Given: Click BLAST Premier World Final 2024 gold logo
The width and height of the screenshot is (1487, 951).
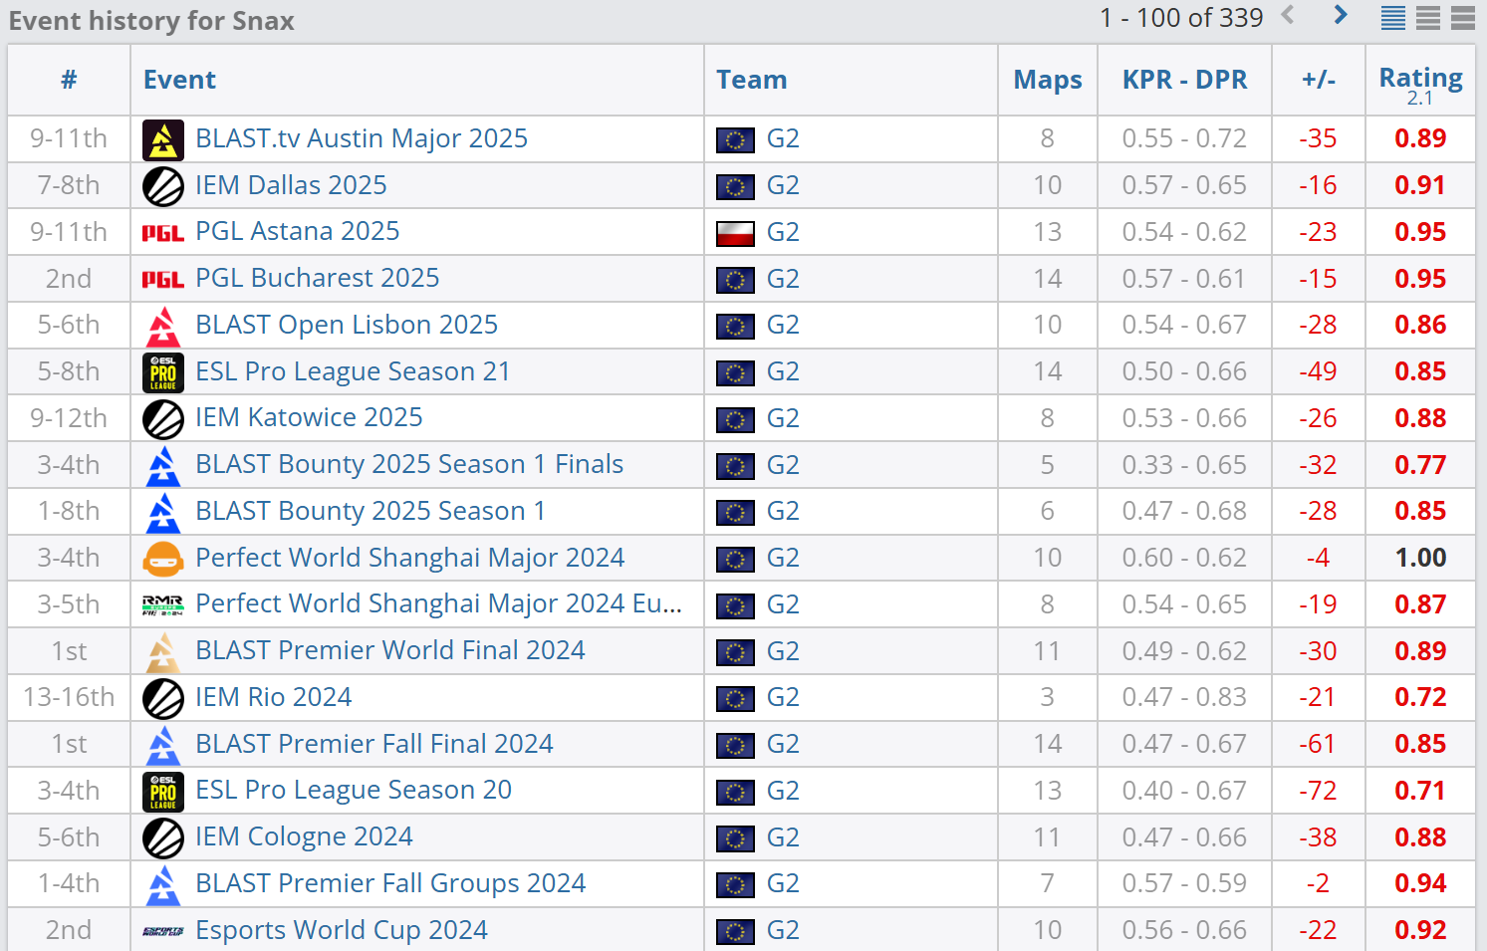Looking at the screenshot, I should coord(163,652).
